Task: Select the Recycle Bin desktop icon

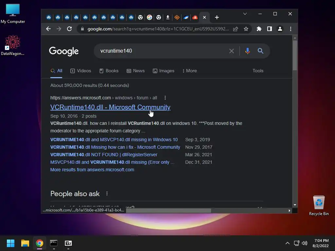Action: click(319, 206)
